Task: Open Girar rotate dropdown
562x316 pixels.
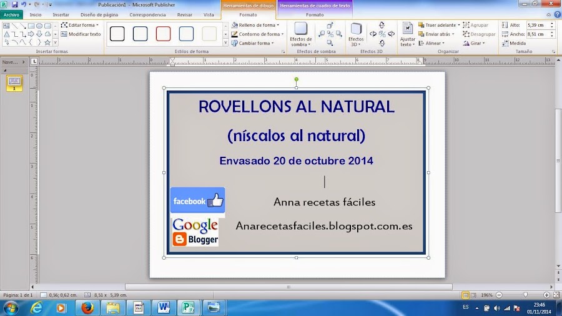Action: (474, 43)
